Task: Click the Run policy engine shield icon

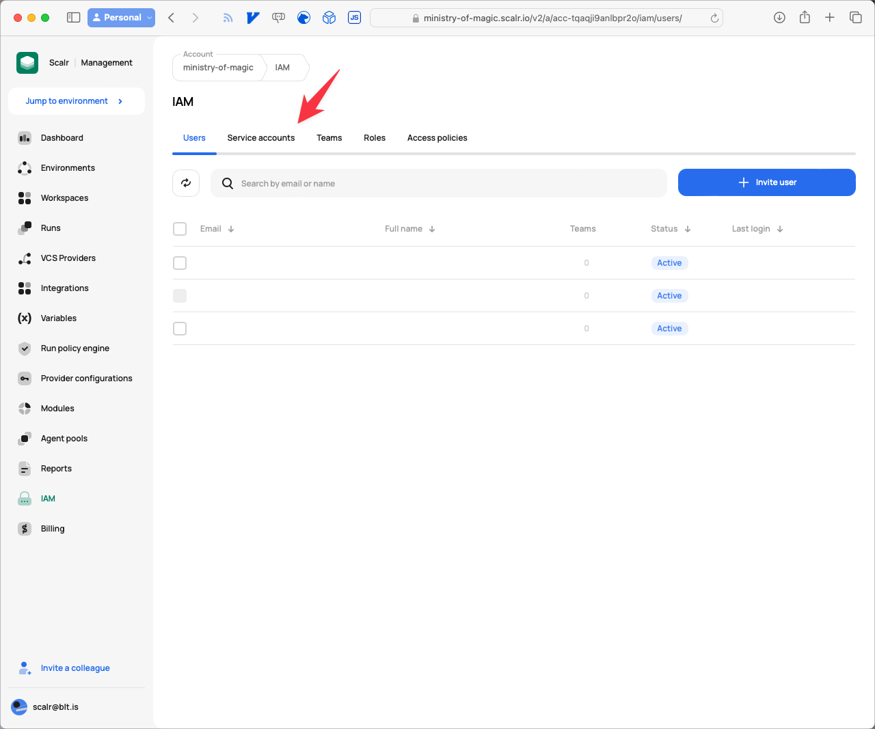Action: click(25, 348)
